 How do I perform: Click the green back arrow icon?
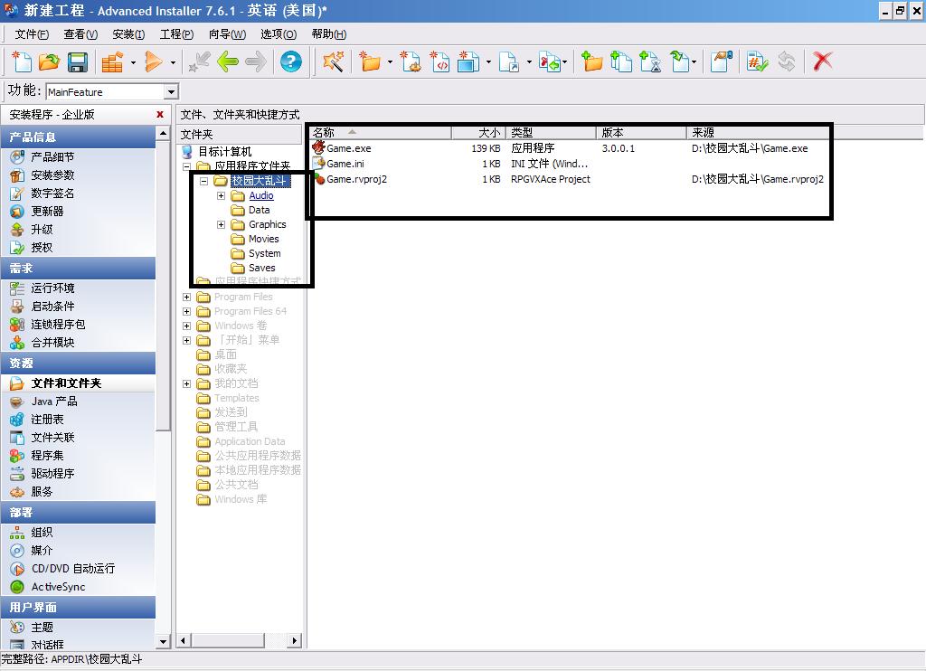(x=227, y=61)
